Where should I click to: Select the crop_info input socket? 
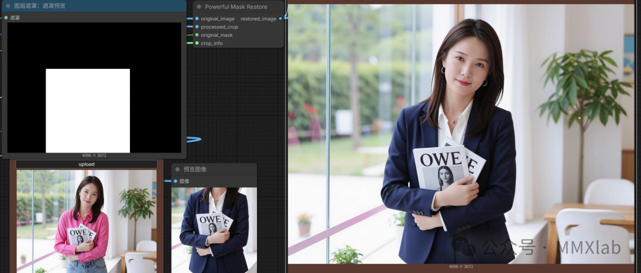[x=196, y=43]
